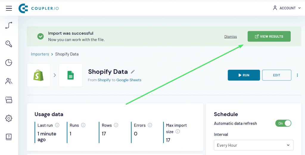Click the Google Sheets destination link
The image size is (305, 155).
coord(129,80)
